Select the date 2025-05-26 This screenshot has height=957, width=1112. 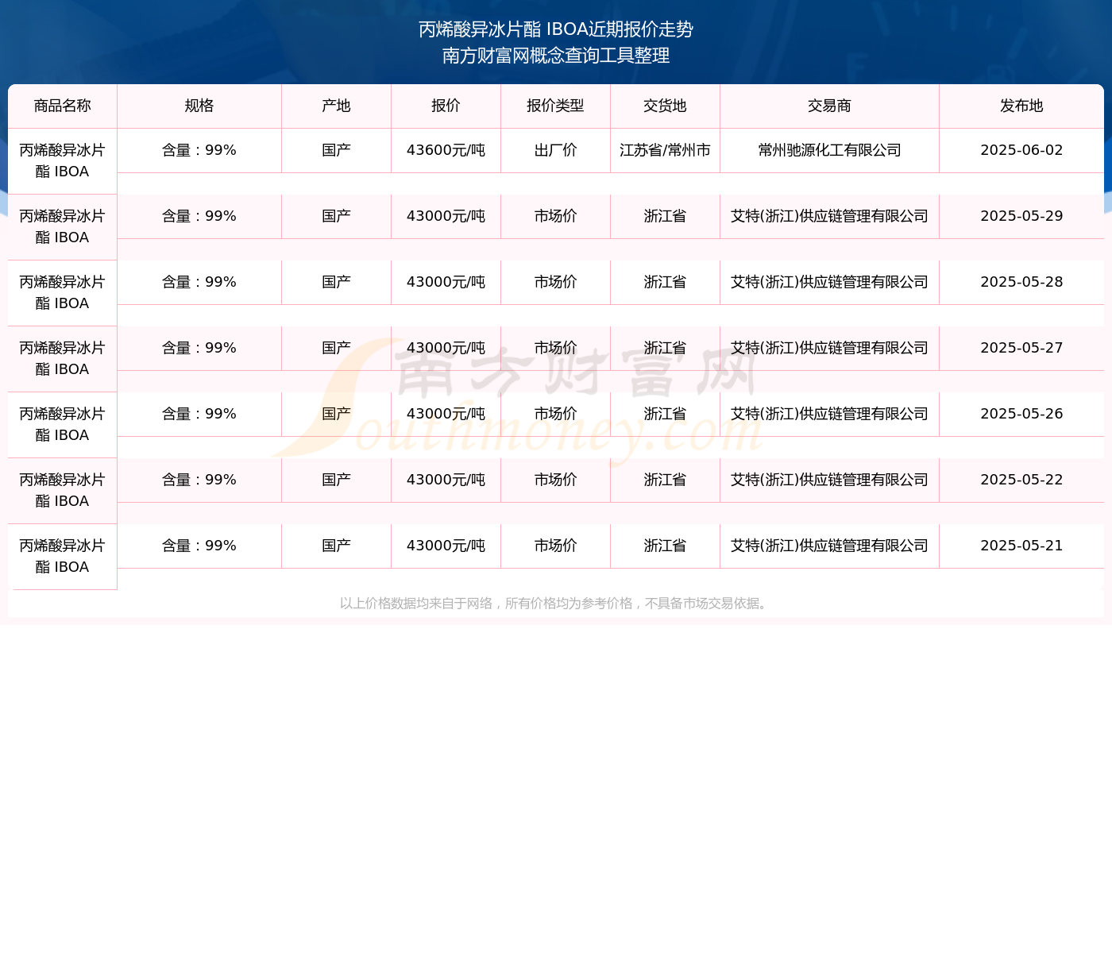[1021, 415]
